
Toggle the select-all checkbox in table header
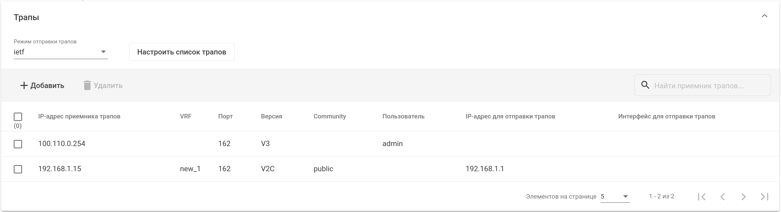(x=18, y=116)
